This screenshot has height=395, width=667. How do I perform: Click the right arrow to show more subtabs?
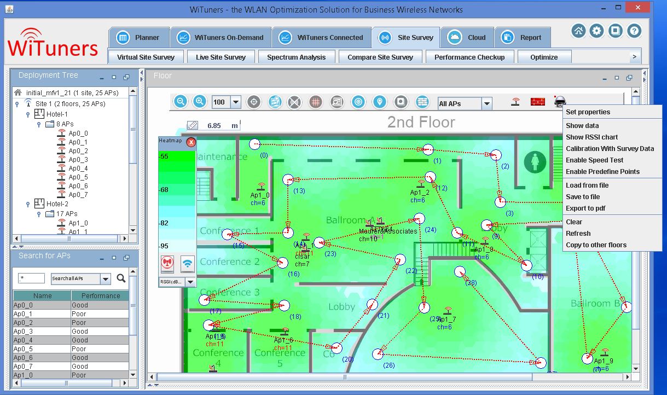pyautogui.click(x=634, y=57)
